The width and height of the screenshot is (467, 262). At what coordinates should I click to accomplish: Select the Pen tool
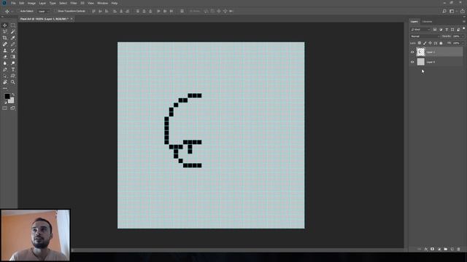tap(5, 70)
